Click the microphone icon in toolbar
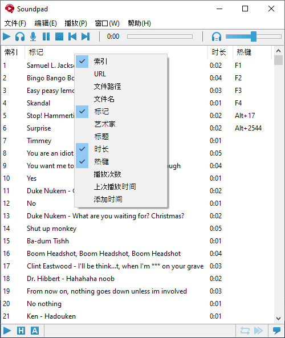 (33, 36)
